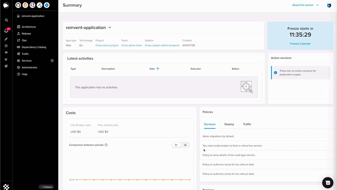337x190 pixels.
Task: Open the Cross-demo-project link
Action: [107, 45]
